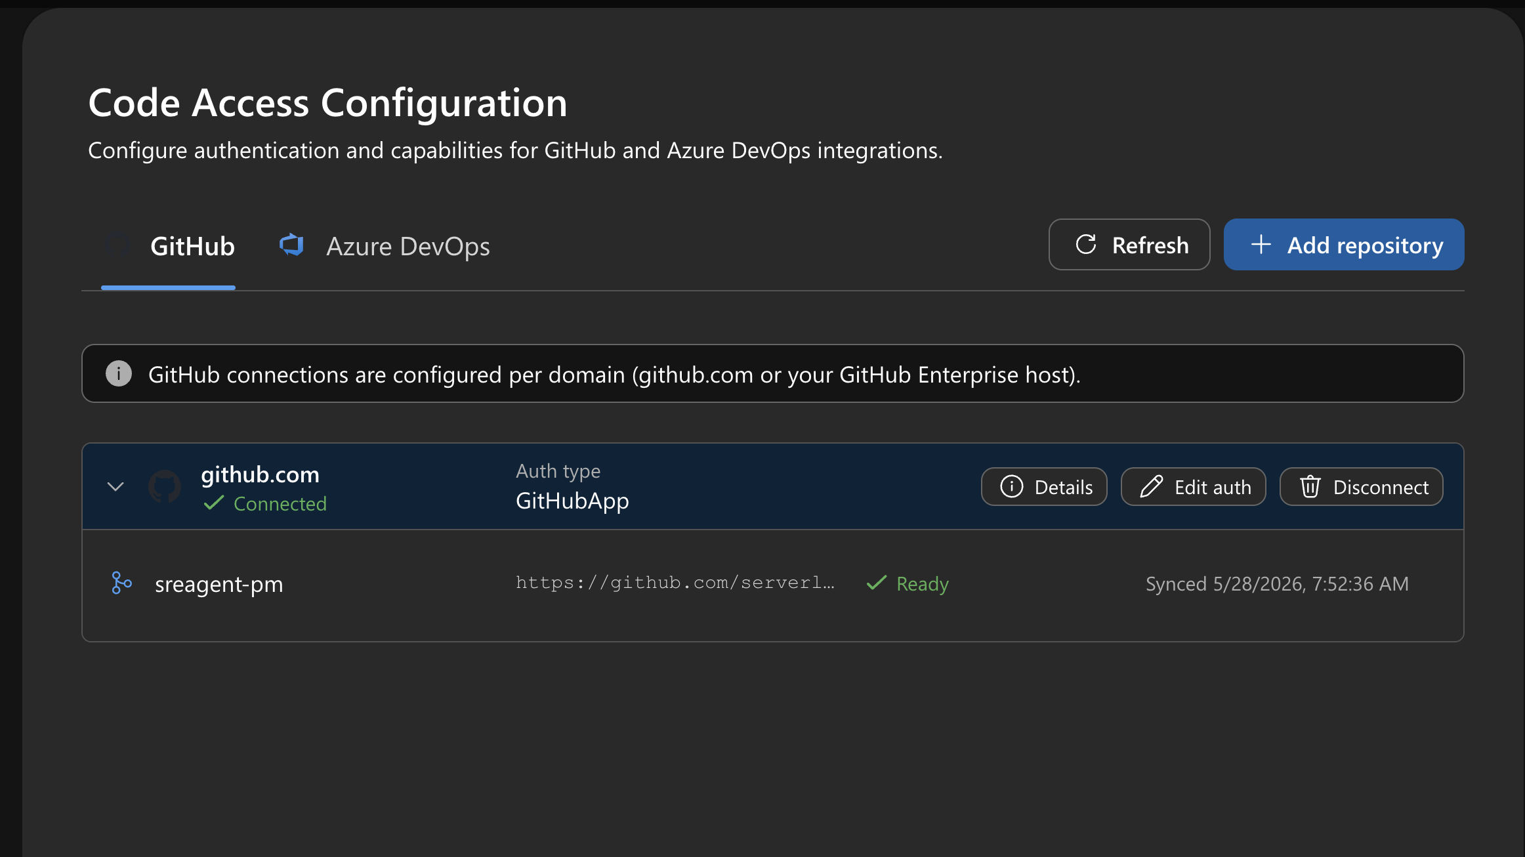This screenshot has height=857, width=1525.
Task: Click the GitHub logo beside github.com
Action: click(x=165, y=486)
